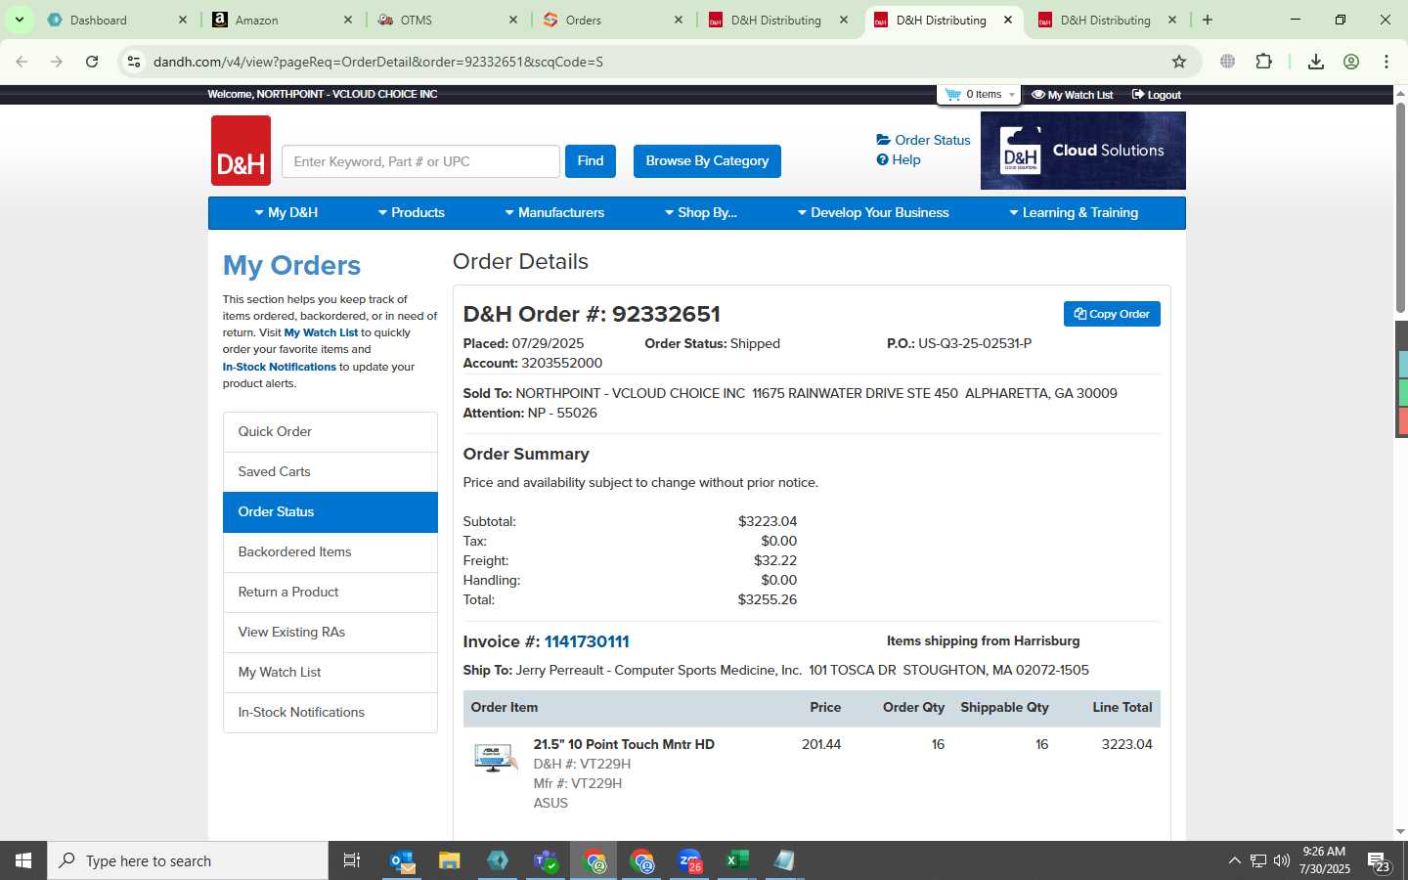Click the address bar URL
Screen dimensions: 1408x880
pos(377,62)
